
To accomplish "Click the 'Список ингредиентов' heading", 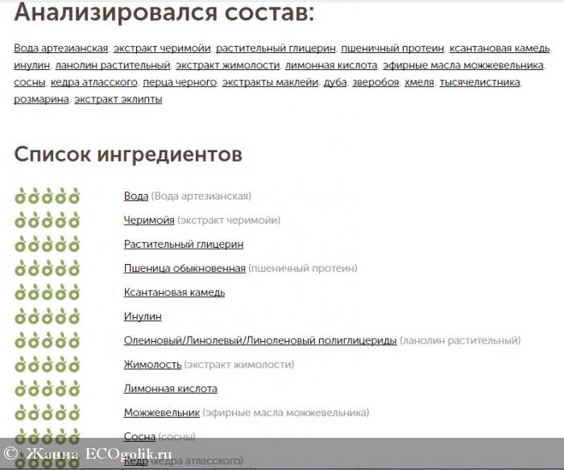I will [128, 154].
